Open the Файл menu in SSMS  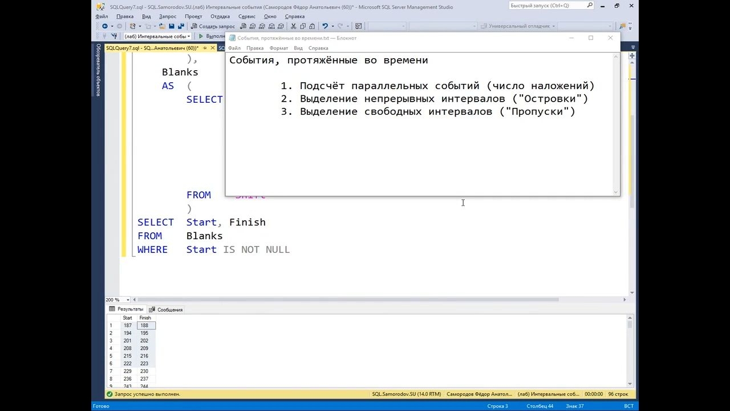click(102, 17)
